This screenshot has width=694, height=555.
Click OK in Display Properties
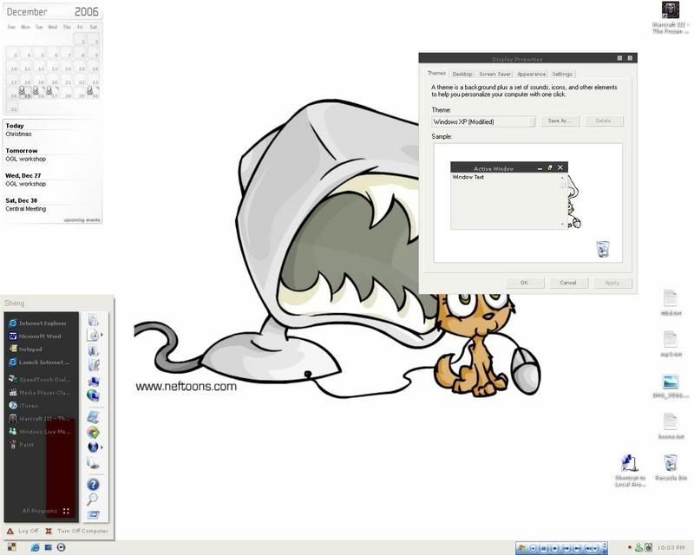click(x=524, y=283)
